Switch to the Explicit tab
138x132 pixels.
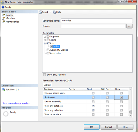click(x=47, y=85)
